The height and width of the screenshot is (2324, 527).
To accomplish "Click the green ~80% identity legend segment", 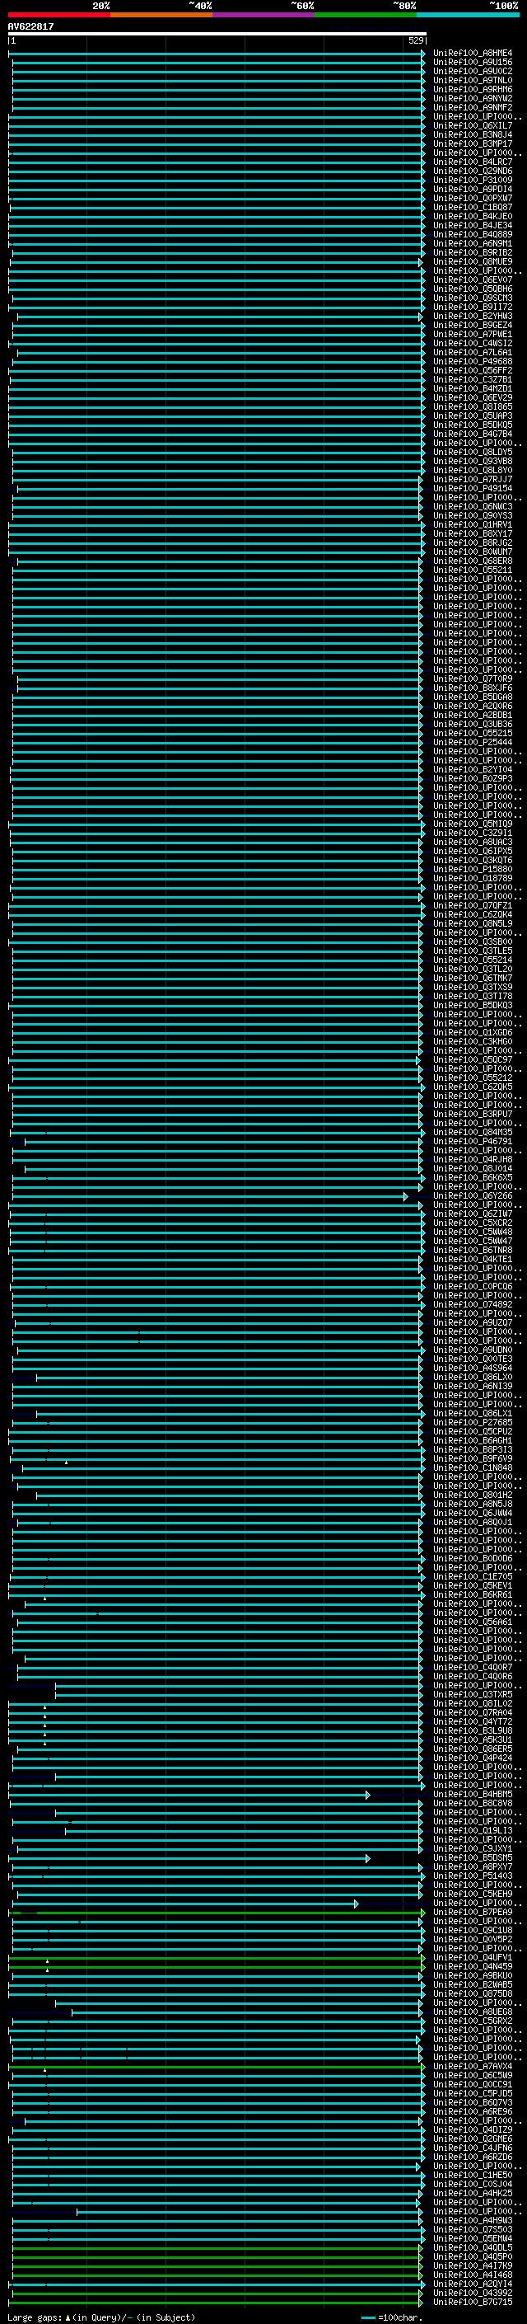I will point(366,15).
